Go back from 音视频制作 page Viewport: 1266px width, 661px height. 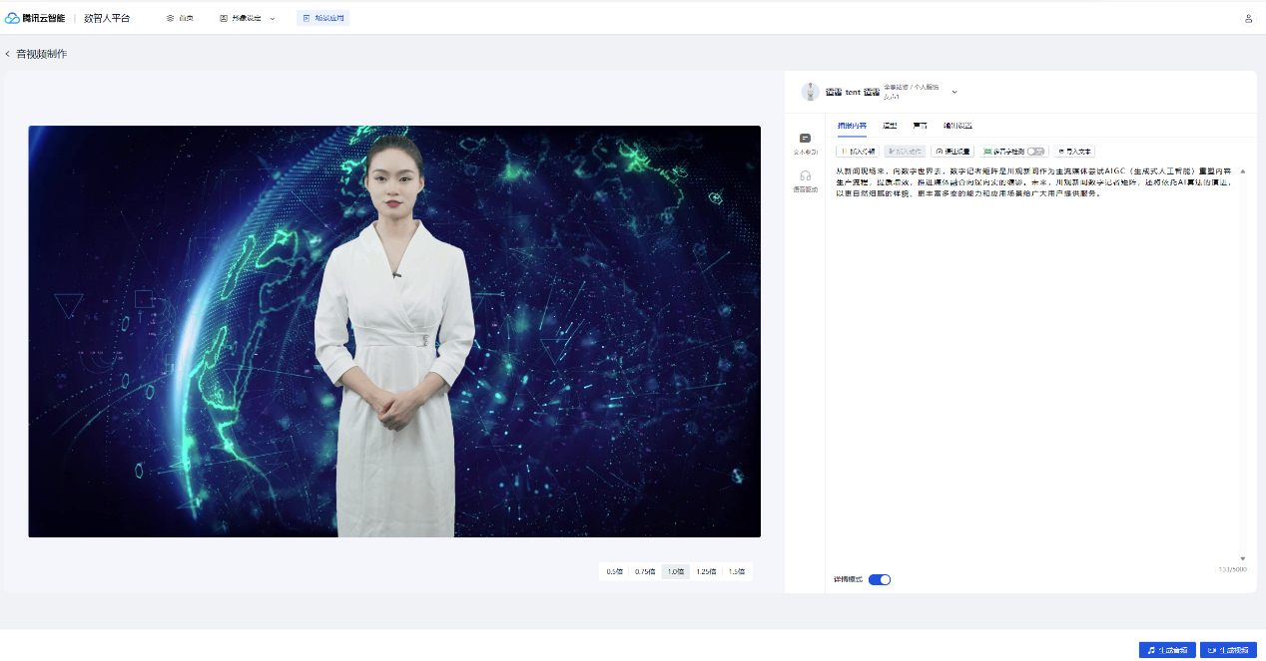[8, 54]
